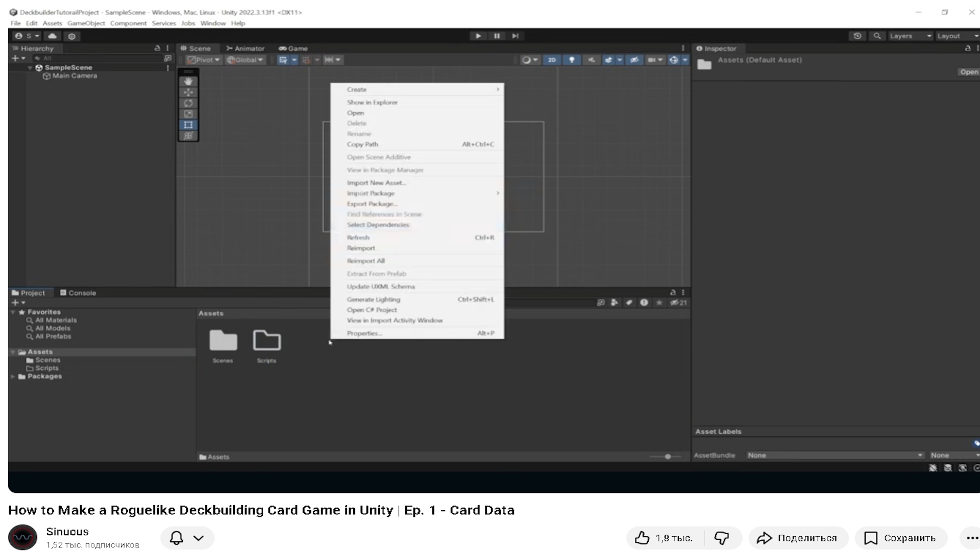Image resolution: width=980 pixels, height=551 pixels.
Task: Choose Create from the context menu
Action: (356, 89)
